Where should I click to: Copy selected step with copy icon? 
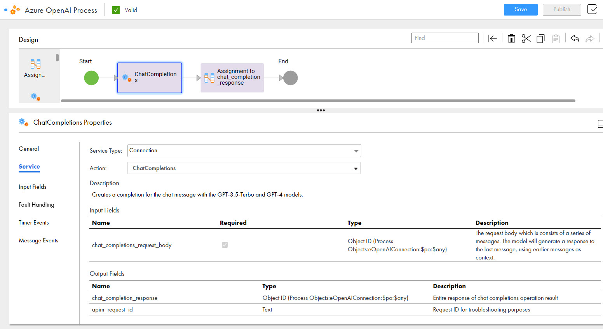(540, 38)
